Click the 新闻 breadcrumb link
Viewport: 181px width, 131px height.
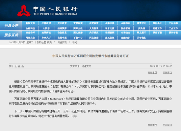(75, 42)
